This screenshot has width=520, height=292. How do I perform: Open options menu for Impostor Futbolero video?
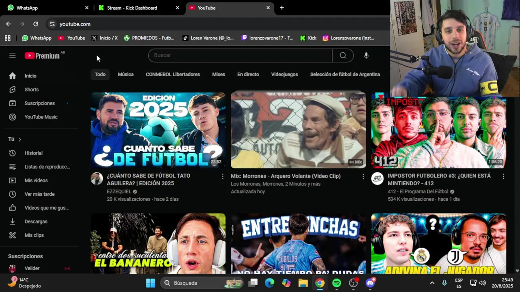(x=503, y=176)
